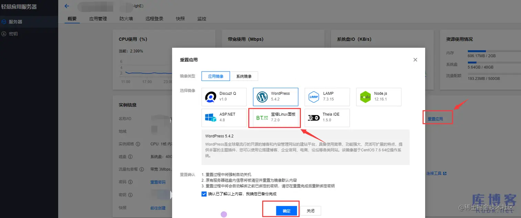This screenshot has height=218, width=521.
Task: Choose the WordPress 5.4.2 image card
Action: click(276, 97)
